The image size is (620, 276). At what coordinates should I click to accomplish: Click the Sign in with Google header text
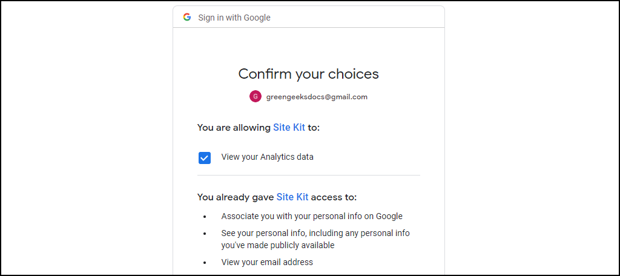click(x=234, y=18)
